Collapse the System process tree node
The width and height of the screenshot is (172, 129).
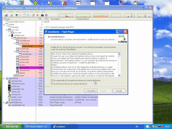coord(4,24)
